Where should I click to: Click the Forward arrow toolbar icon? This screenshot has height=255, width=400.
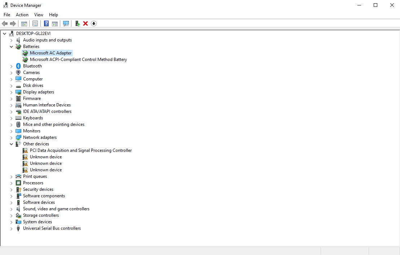click(13, 24)
